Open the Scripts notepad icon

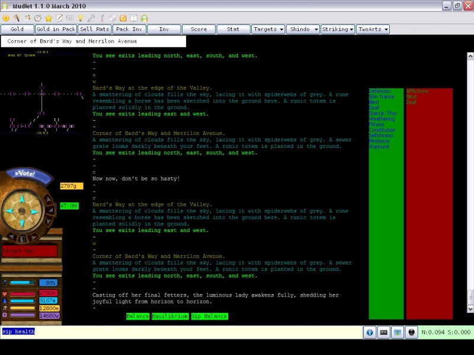[59, 18]
